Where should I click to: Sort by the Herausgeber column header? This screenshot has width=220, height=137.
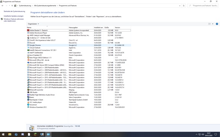(81, 28)
